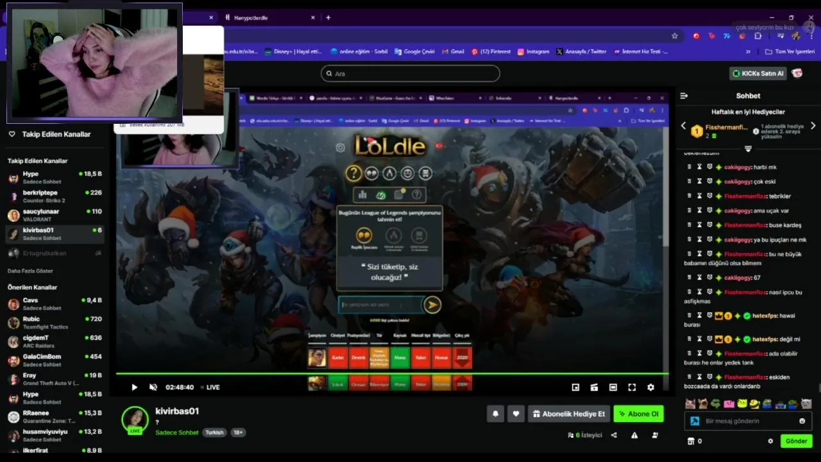Expand the bookmarks overflow chevron
The height and width of the screenshot is (462, 821).
(748, 51)
